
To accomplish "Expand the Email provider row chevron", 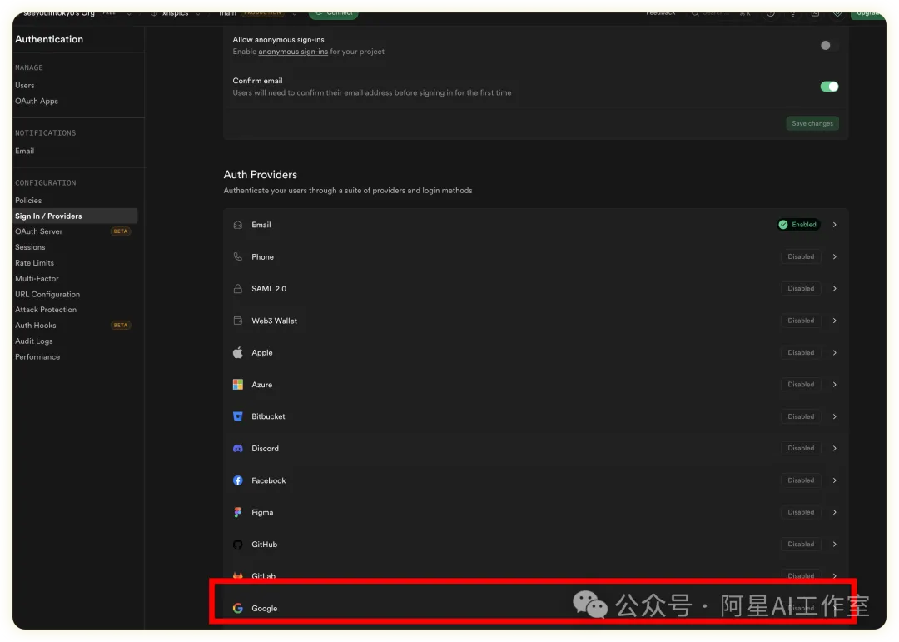I will pos(835,225).
